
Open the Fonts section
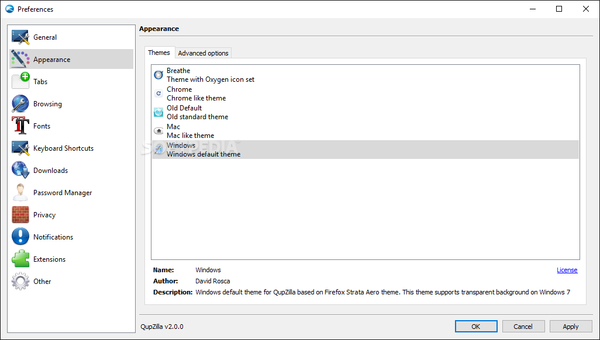[71, 126]
